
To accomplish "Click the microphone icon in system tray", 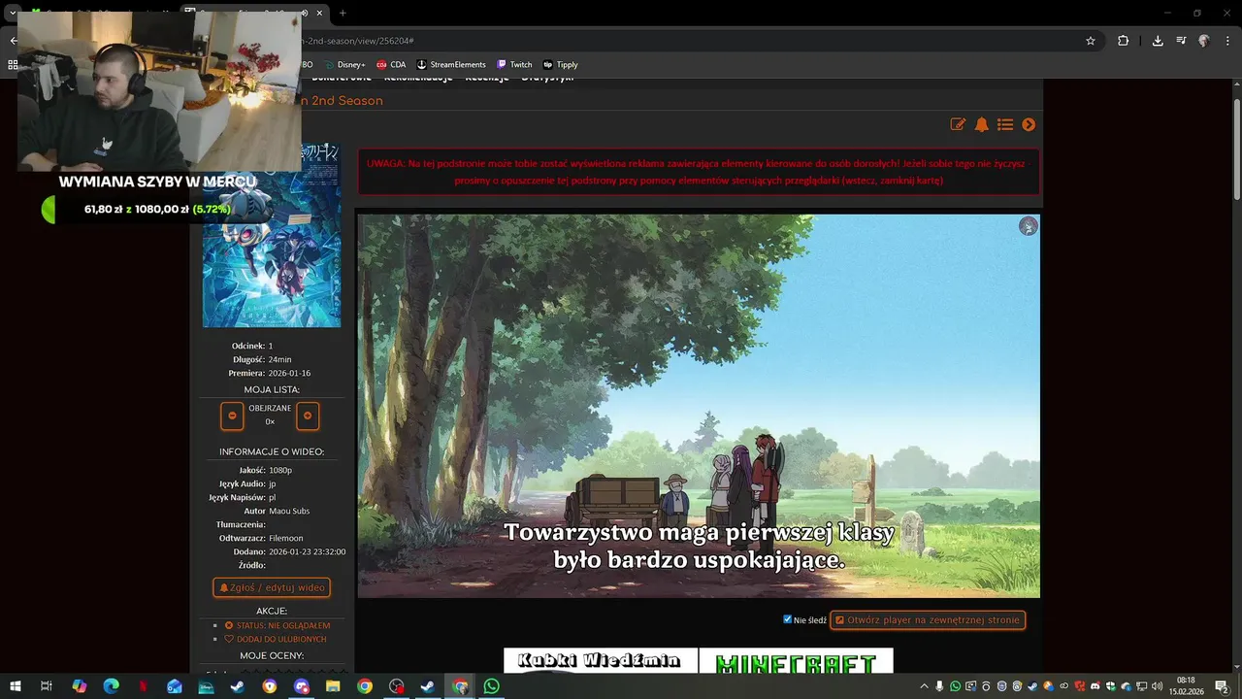I will pos(939,686).
